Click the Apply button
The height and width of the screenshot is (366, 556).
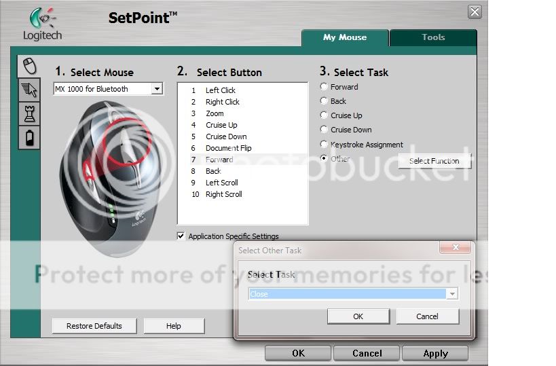pos(435,353)
